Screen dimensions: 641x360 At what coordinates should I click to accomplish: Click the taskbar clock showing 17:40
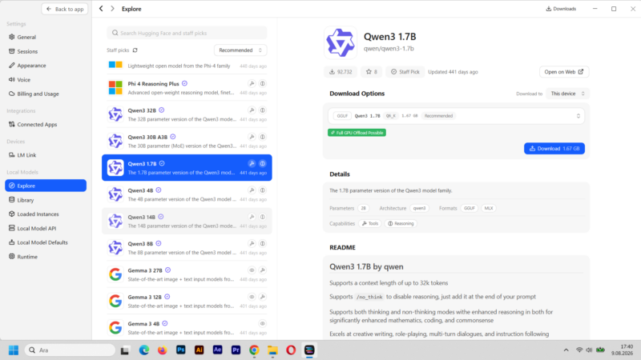pos(622,350)
